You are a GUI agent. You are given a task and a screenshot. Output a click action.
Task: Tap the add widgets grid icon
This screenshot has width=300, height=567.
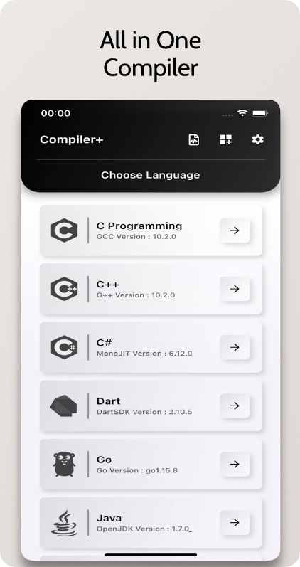tap(226, 139)
